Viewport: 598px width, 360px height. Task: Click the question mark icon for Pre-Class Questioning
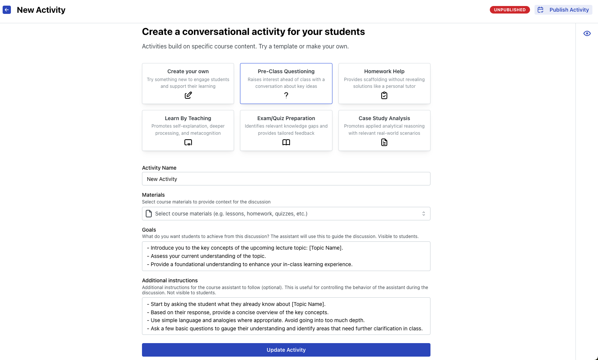pyautogui.click(x=286, y=95)
